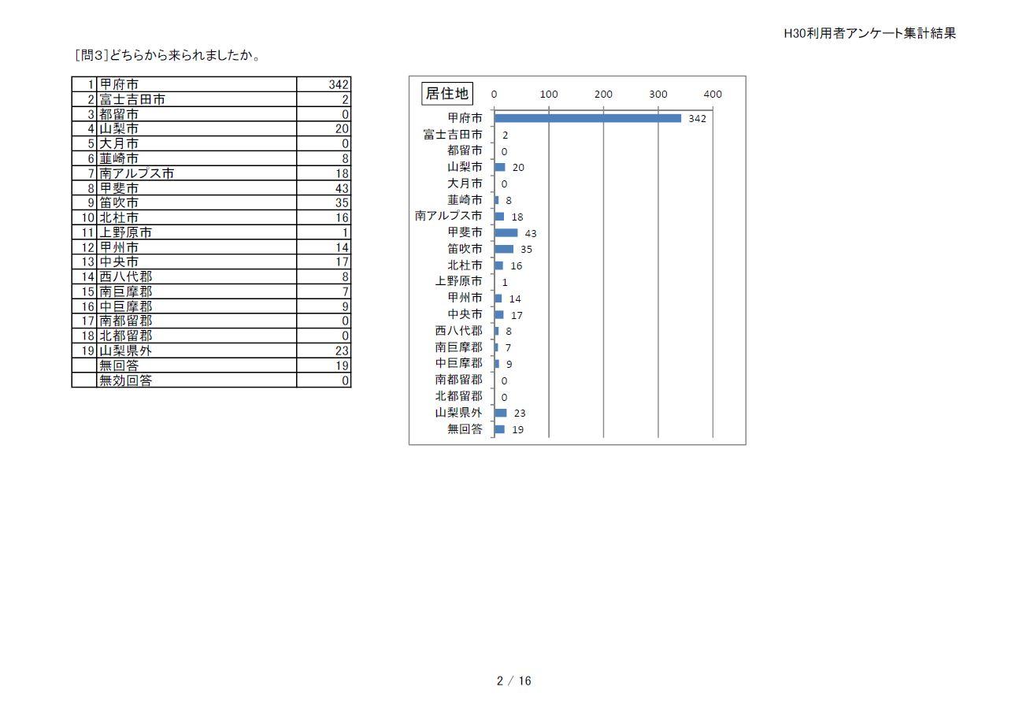The height and width of the screenshot is (716, 1015).
Task: Click the chart category label 上野原市
Action: pos(458,281)
